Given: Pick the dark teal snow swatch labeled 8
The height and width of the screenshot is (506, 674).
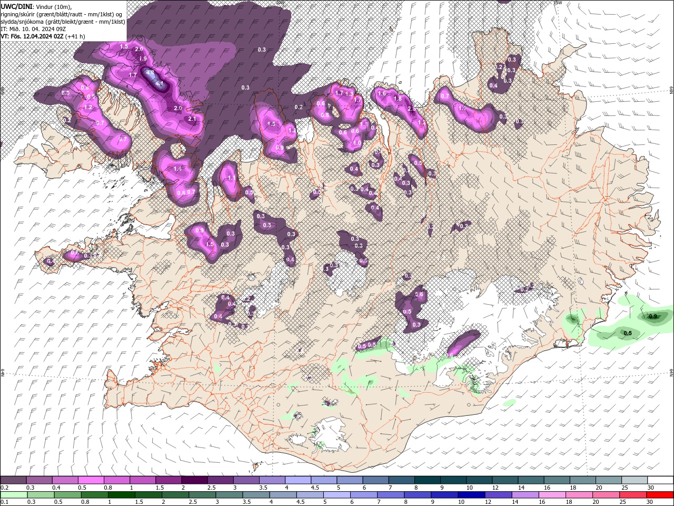Looking at the screenshot, I should (428, 481).
